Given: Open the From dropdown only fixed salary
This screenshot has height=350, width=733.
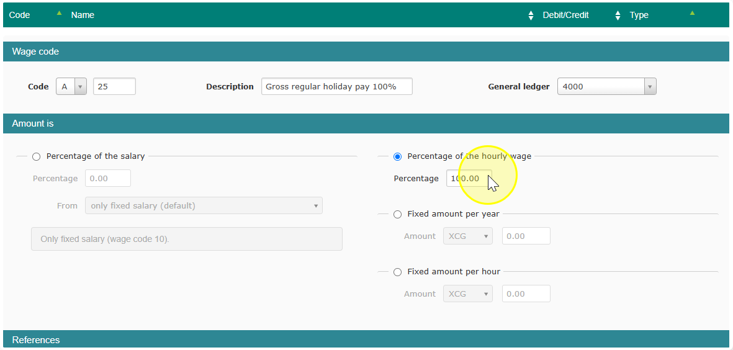Looking at the screenshot, I should (x=204, y=205).
